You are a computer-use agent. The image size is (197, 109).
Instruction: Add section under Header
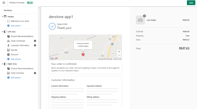(x=16, y=26)
